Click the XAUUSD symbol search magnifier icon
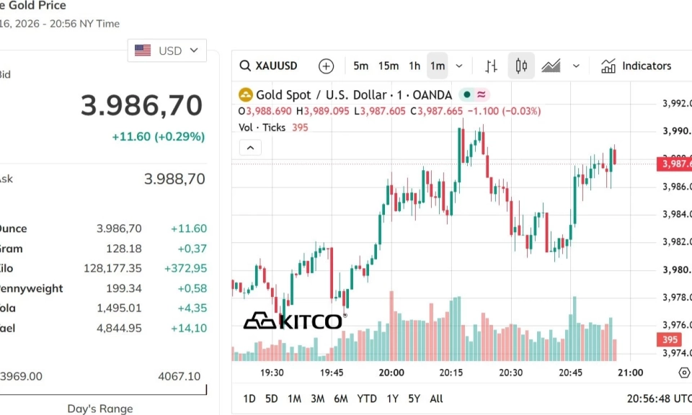This screenshot has height=415, width=692. (245, 66)
